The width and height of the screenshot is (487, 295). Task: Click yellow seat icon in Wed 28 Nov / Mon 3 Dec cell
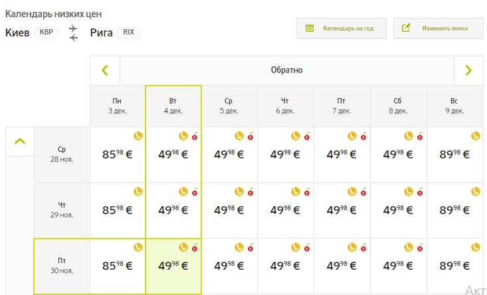point(138,136)
